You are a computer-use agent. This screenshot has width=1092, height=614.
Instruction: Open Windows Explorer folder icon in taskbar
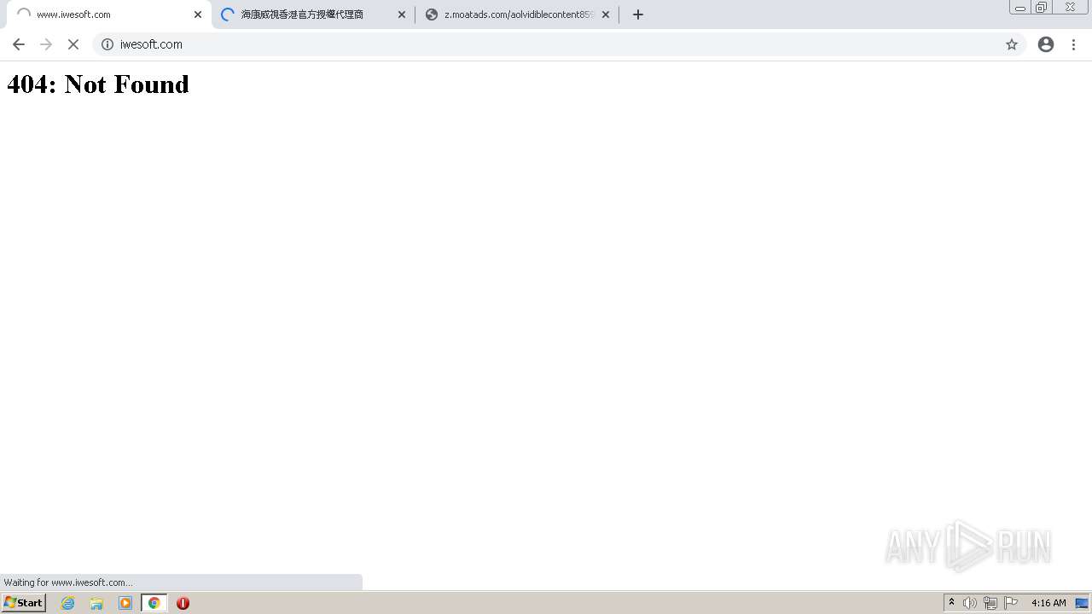(96, 603)
